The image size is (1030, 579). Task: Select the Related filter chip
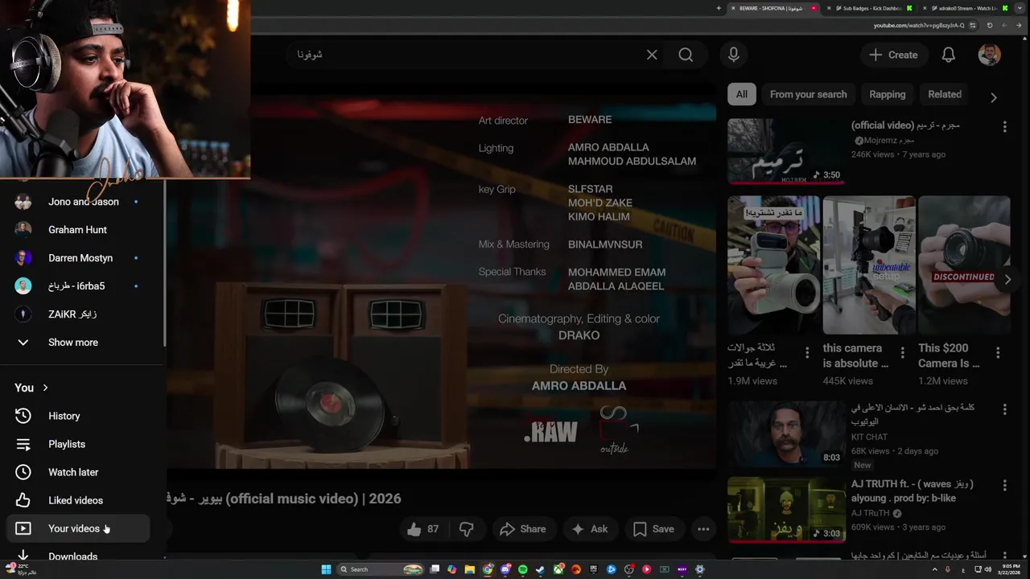click(x=945, y=94)
